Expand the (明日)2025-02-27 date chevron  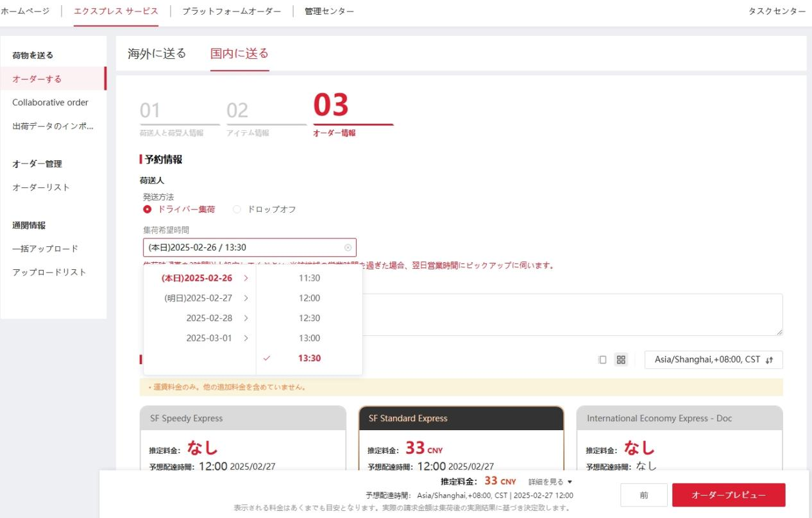pyautogui.click(x=244, y=297)
